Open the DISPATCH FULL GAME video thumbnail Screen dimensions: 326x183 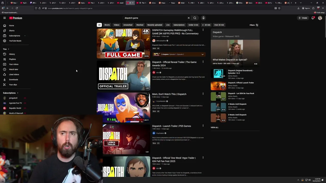pyautogui.click(x=124, y=43)
